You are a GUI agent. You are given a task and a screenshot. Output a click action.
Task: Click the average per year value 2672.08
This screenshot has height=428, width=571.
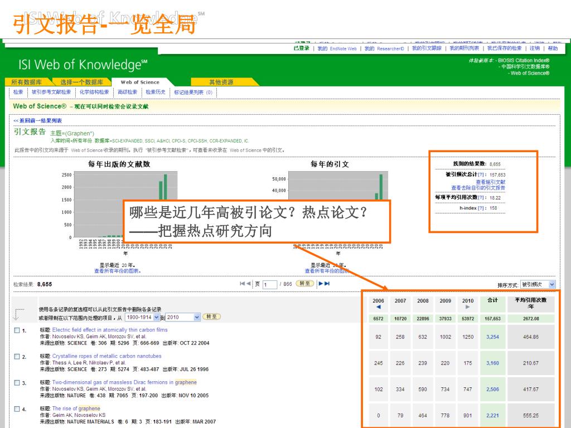[x=531, y=319]
